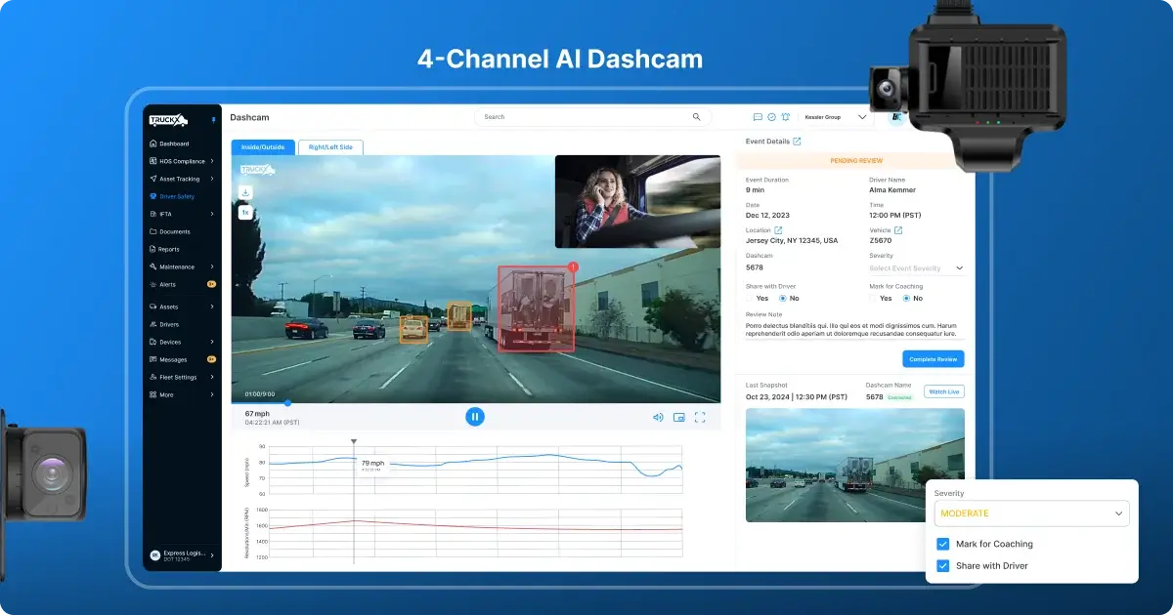This screenshot has height=615, width=1173.
Task: Expand the Maintenance submenu chevron
Action: click(x=212, y=266)
